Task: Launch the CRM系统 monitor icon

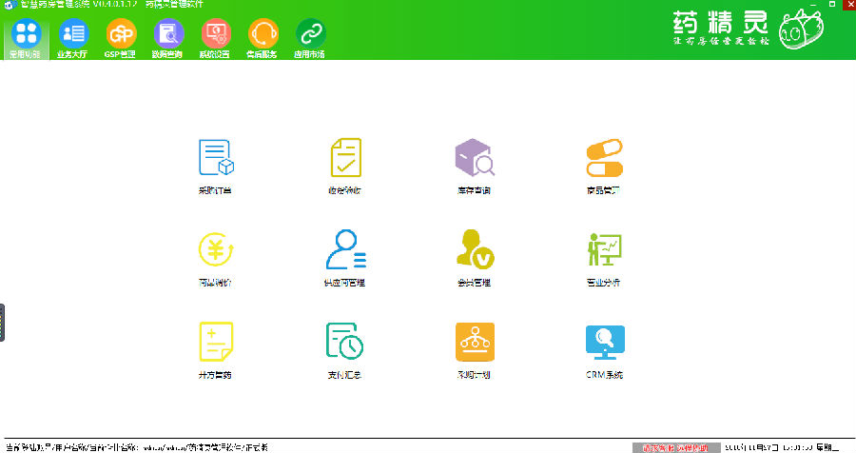Action: (x=603, y=341)
